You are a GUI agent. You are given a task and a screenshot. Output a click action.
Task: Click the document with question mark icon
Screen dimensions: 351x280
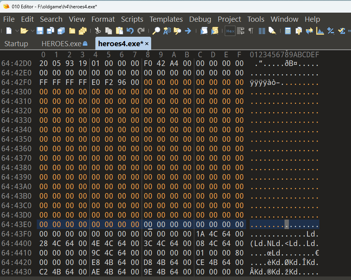point(298,31)
